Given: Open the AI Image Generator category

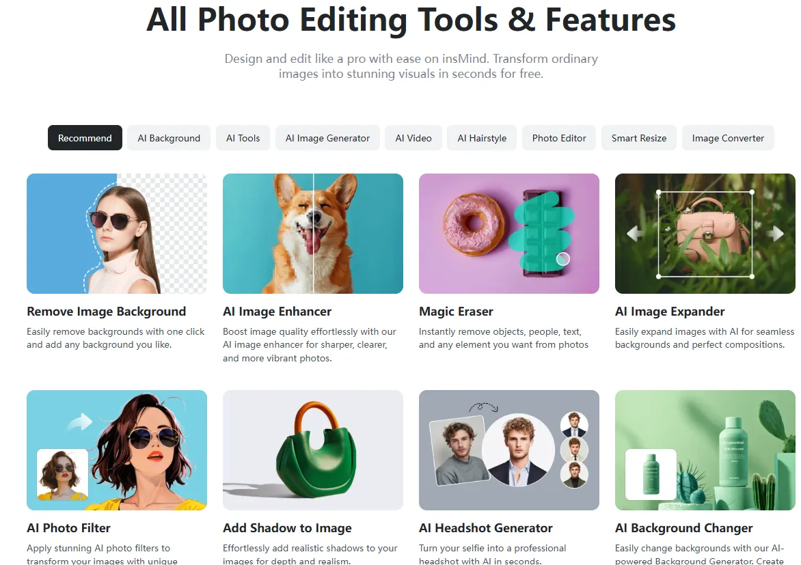Looking at the screenshot, I should point(327,137).
